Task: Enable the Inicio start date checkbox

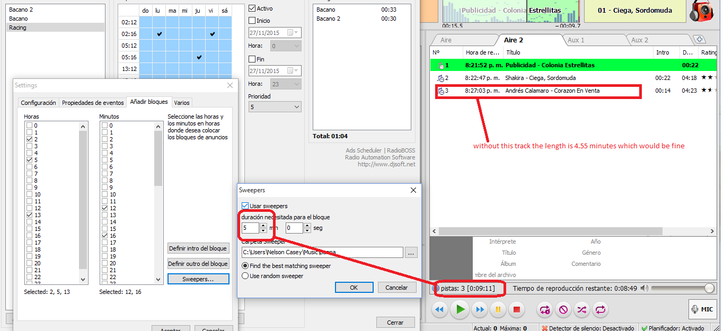Action: 252,21
